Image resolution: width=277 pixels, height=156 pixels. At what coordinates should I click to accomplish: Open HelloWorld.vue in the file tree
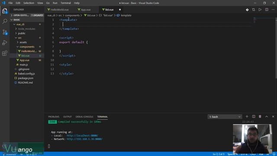[27, 51]
